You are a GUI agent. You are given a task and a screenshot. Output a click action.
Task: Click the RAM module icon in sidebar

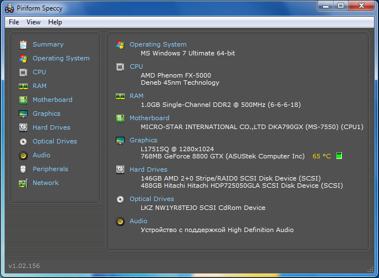[x=23, y=86]
